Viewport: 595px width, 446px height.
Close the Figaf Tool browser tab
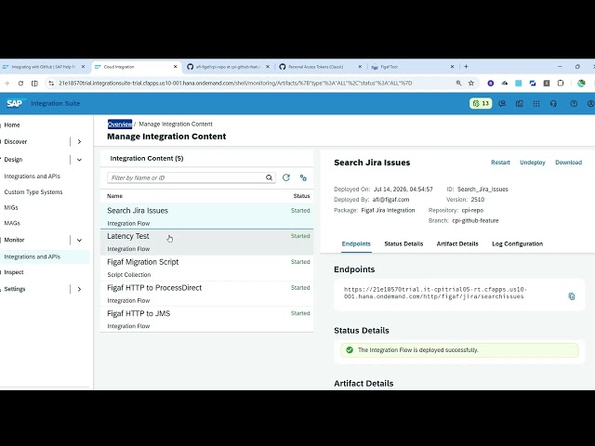452,66
